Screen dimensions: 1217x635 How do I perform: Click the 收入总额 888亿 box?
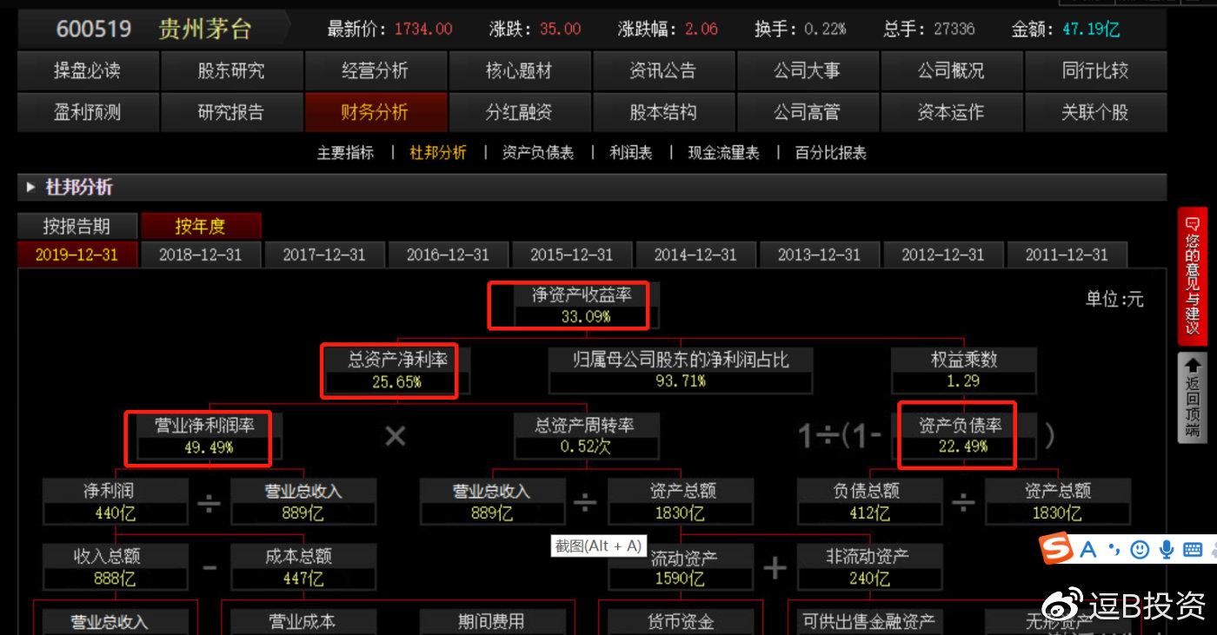[x=115, y=567]
